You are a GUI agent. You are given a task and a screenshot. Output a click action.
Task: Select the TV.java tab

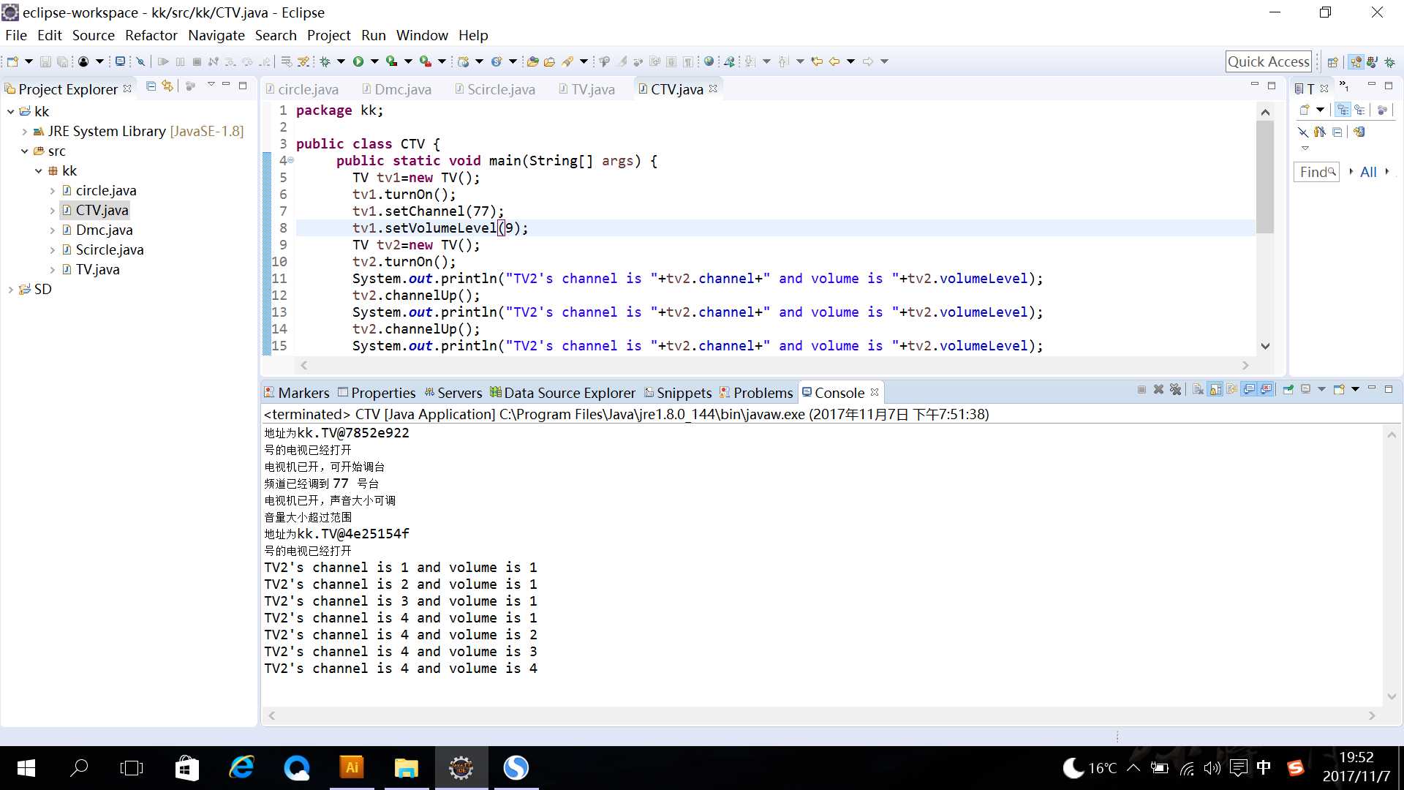[593, 89]
